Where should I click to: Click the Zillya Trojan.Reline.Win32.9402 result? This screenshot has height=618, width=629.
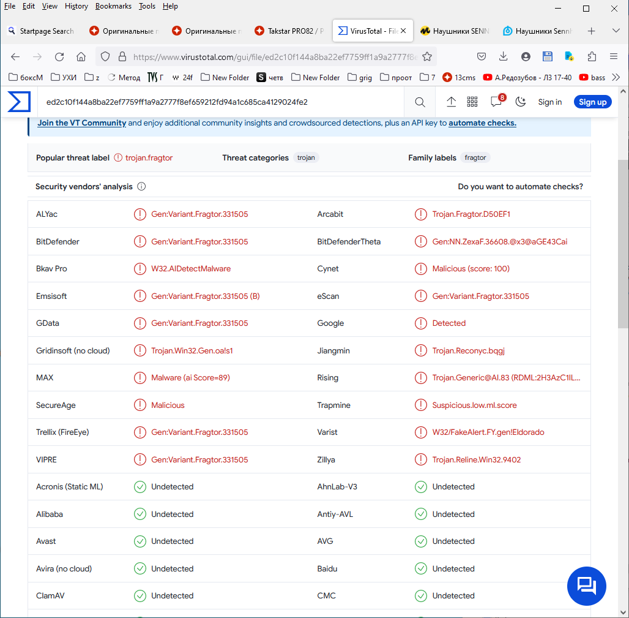(476, 459)
